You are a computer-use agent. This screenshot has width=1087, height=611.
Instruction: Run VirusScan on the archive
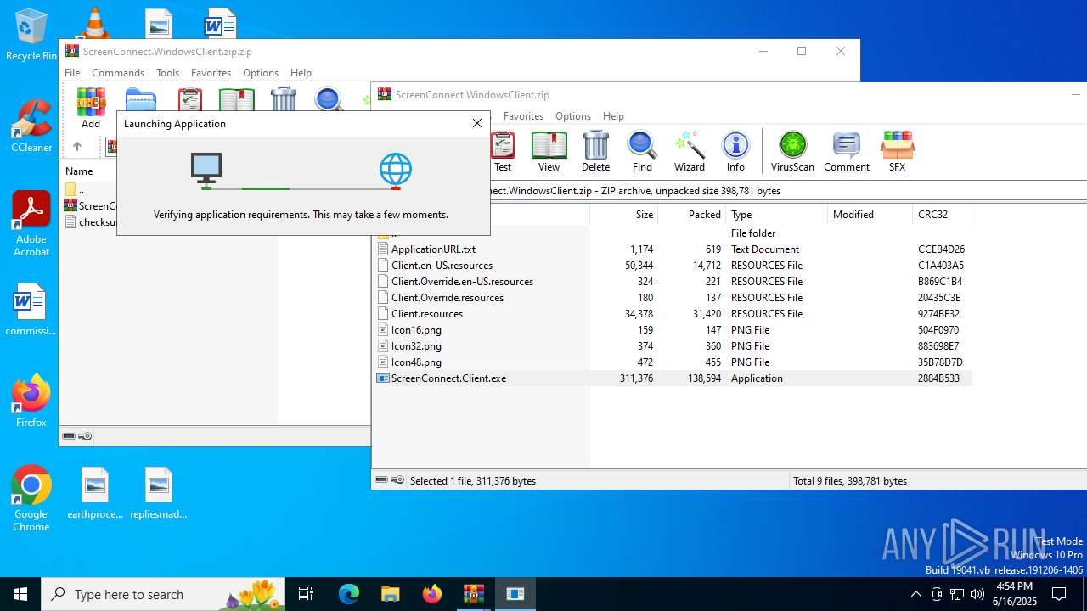[x=792, y=151]
